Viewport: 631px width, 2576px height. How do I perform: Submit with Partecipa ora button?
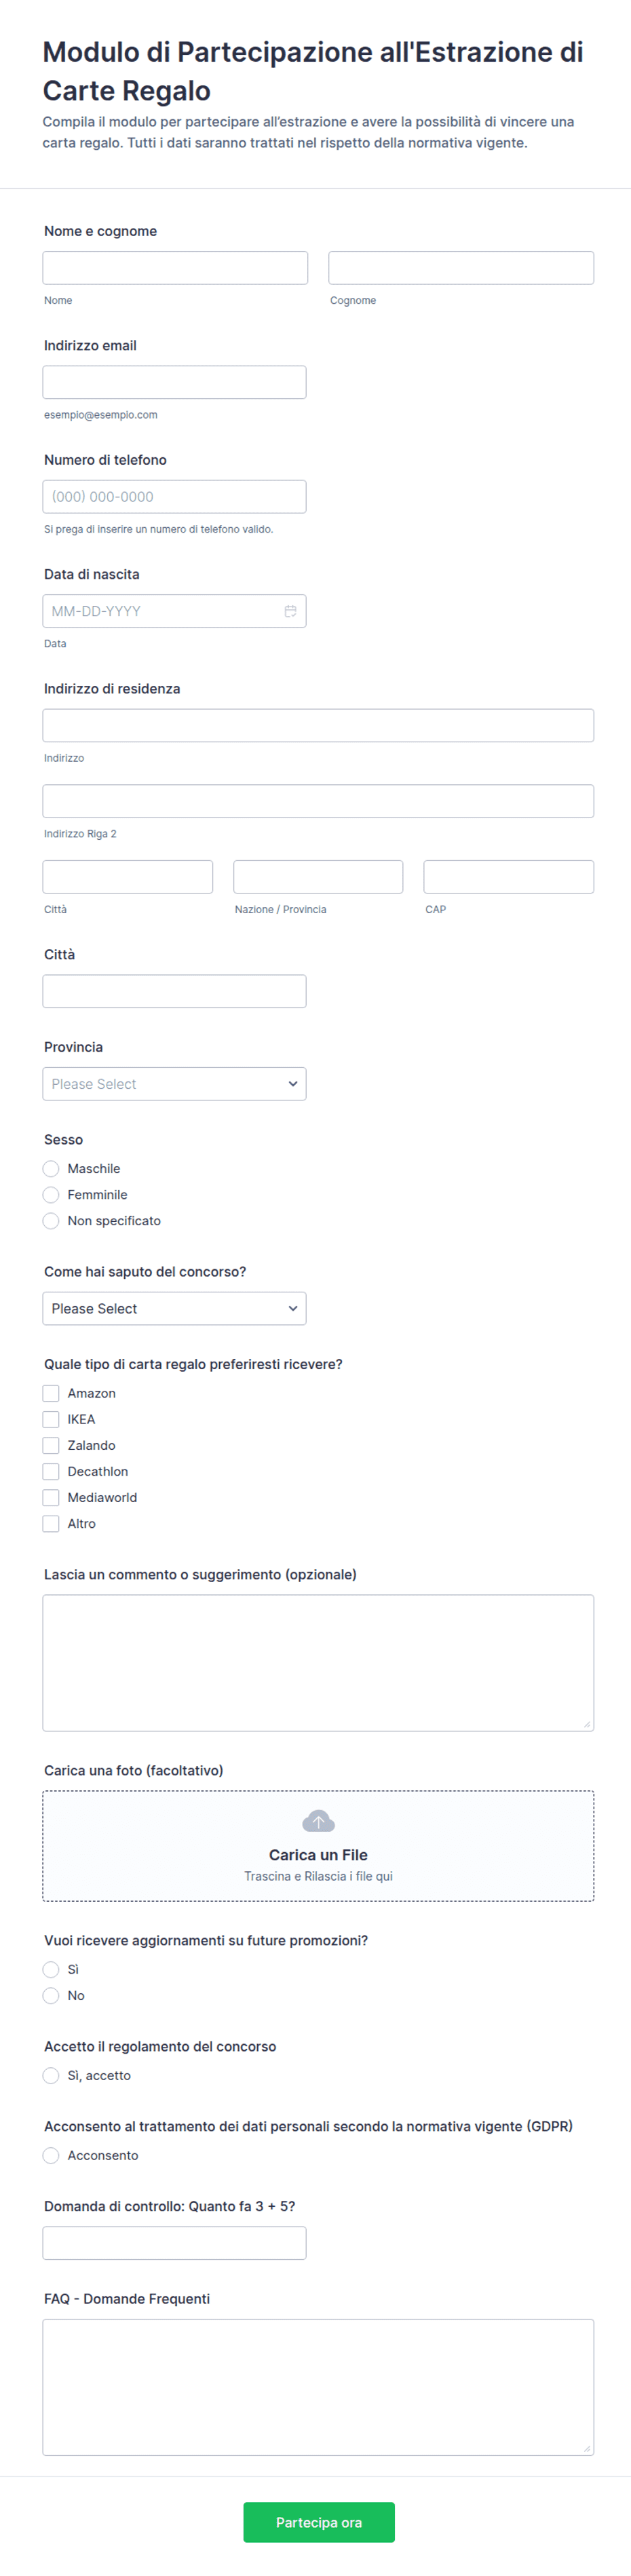[319, 2522]
